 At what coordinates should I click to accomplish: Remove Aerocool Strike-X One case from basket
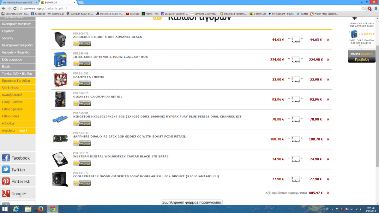(x=328, y=40)
